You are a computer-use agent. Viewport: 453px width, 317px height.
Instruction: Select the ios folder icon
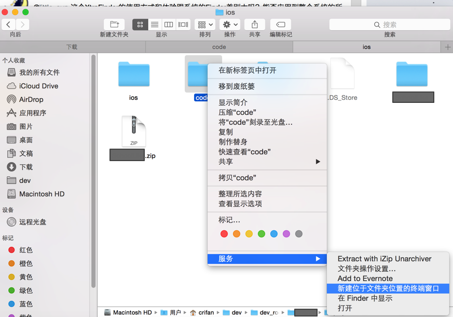134,74
